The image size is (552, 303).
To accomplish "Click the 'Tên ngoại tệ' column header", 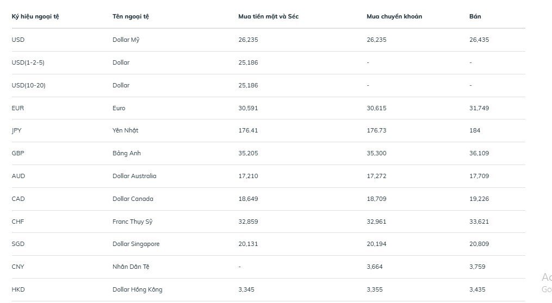I will click(131, 16).
